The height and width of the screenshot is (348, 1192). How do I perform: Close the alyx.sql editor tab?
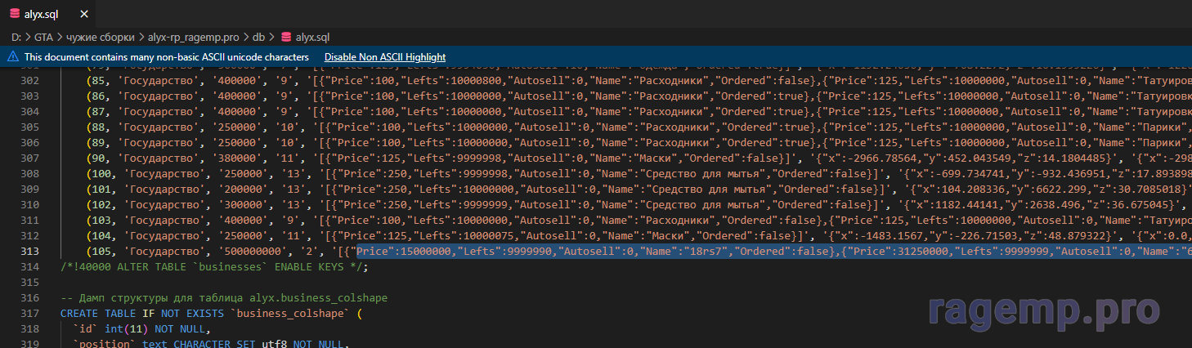[87, 15]
